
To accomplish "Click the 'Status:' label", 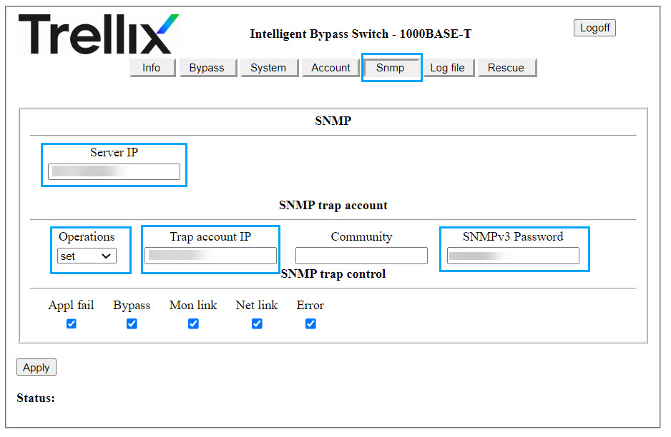I will point(36,398).
